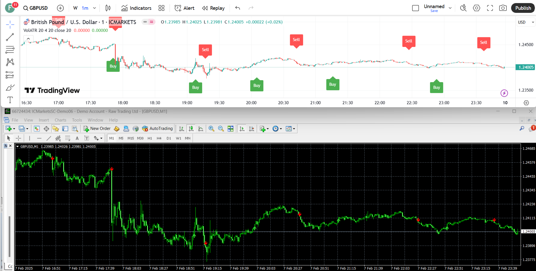Viewport: 536px width, 271px height.
Task: Open the Fibonacci retracement tool group
Action: (x=10, y=50)
